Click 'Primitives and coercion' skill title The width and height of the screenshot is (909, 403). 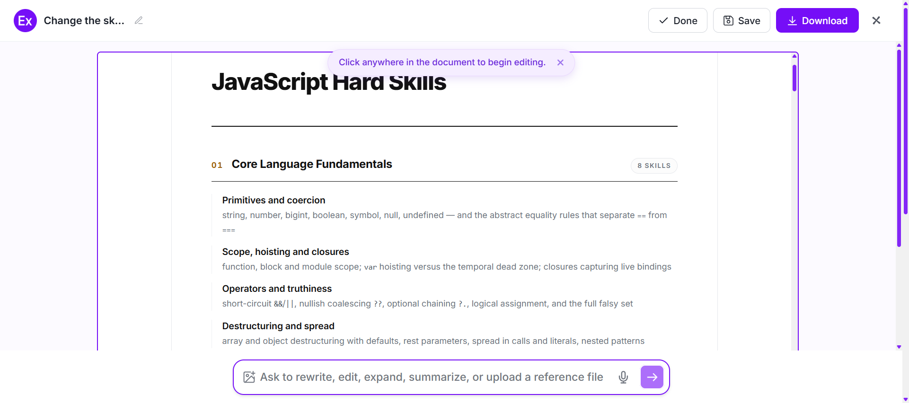coord(274,200)
